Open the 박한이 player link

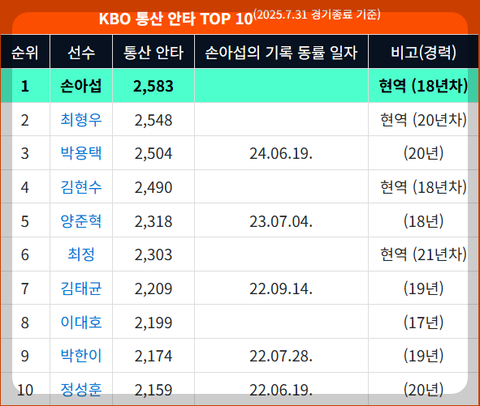coord(81,356)
